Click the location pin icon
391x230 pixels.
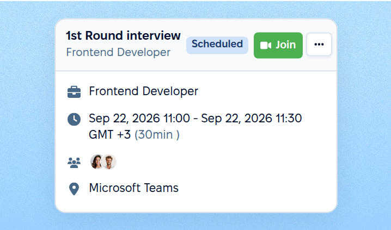tap(74, 189)
